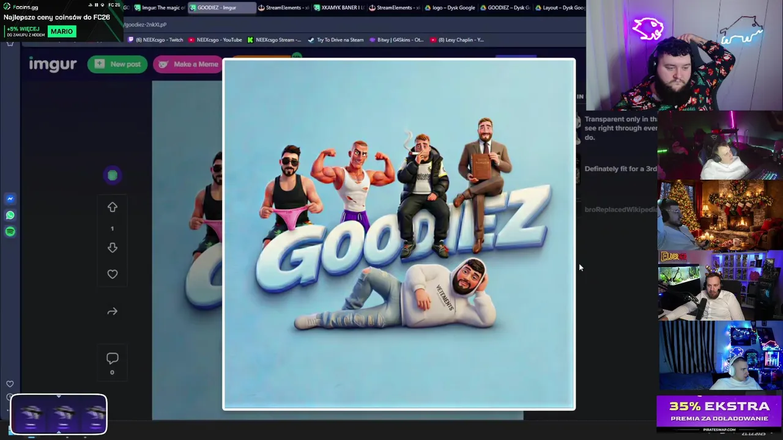
Task: Open Spotify in the browser sidebar
Action: click(10, 232)
